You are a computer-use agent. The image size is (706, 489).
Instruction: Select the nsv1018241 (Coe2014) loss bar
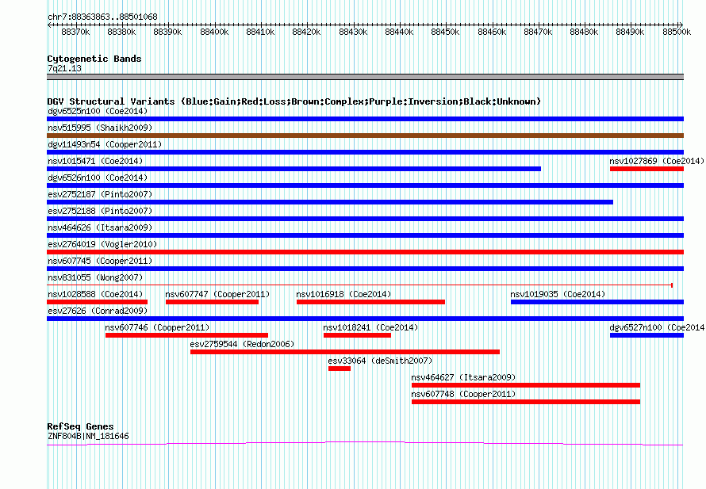pos(358,335)
